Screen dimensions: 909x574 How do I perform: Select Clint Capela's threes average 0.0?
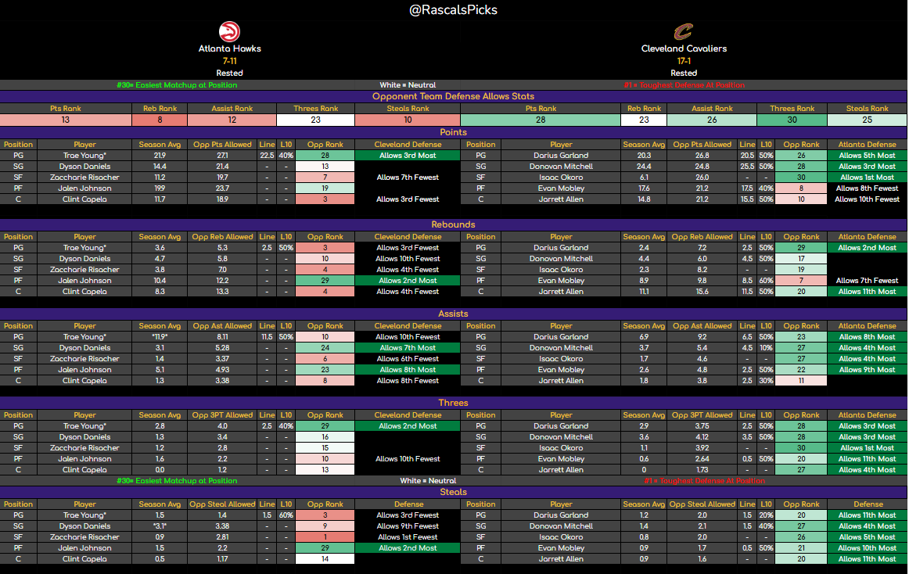160,470
